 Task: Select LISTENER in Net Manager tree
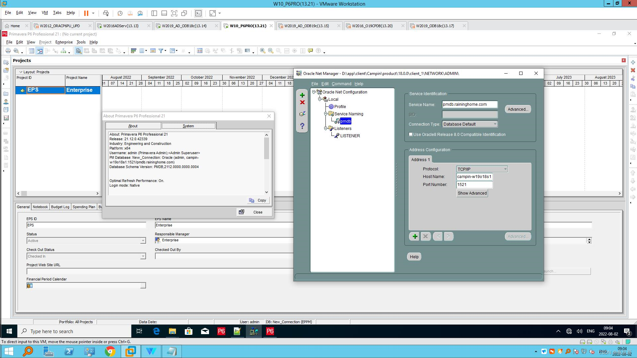pyautogui.click(x=350, y=136)
